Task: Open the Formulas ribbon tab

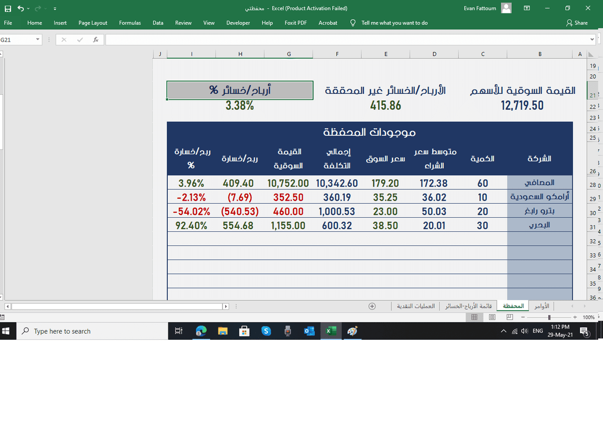Action: (x=130, y=23)
